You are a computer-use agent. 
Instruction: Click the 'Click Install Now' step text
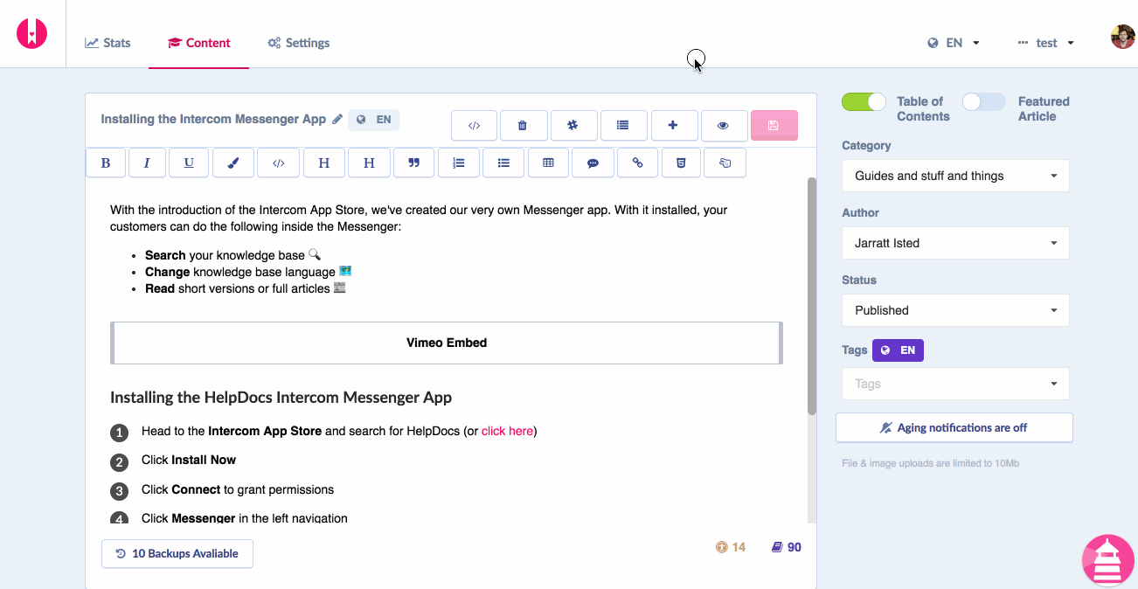(189, 460)
